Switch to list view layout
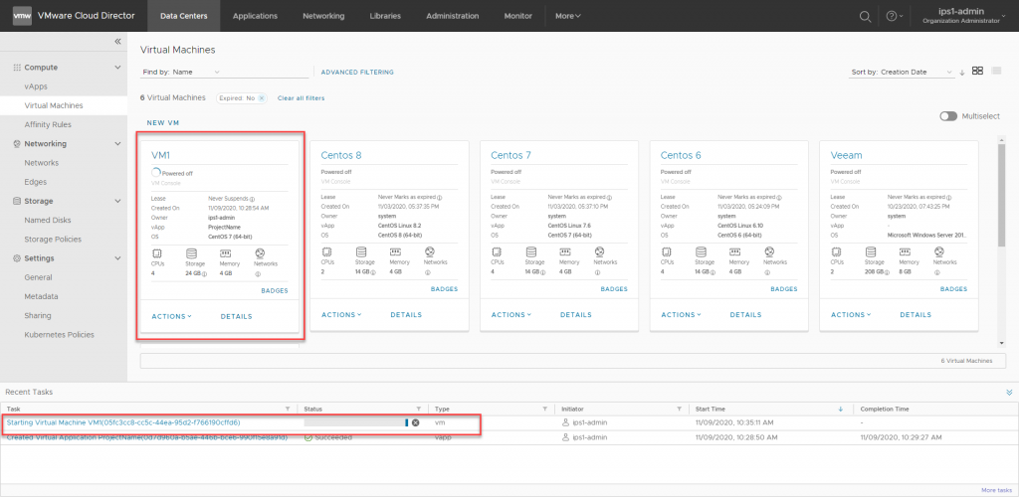 point(996,71)
